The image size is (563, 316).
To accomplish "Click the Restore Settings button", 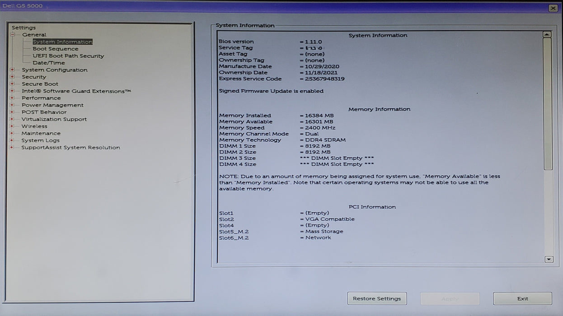I will [377, 298].
